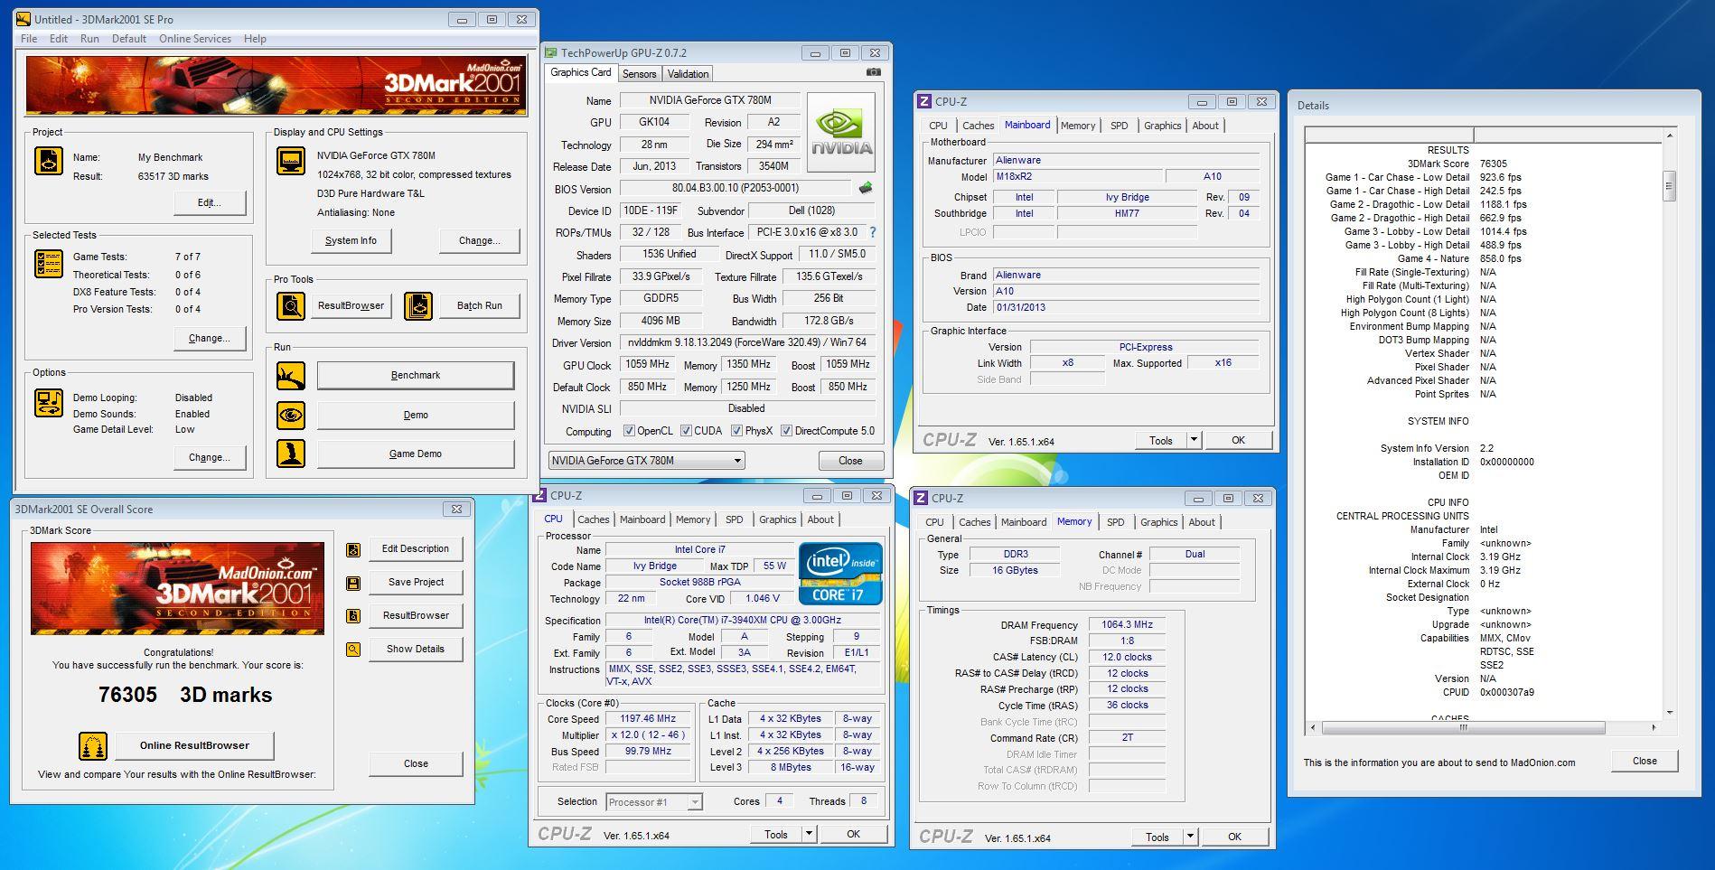
Task: Click Change... button under Selected Tests
Action: pyautogui.click(x=210, y=338)
